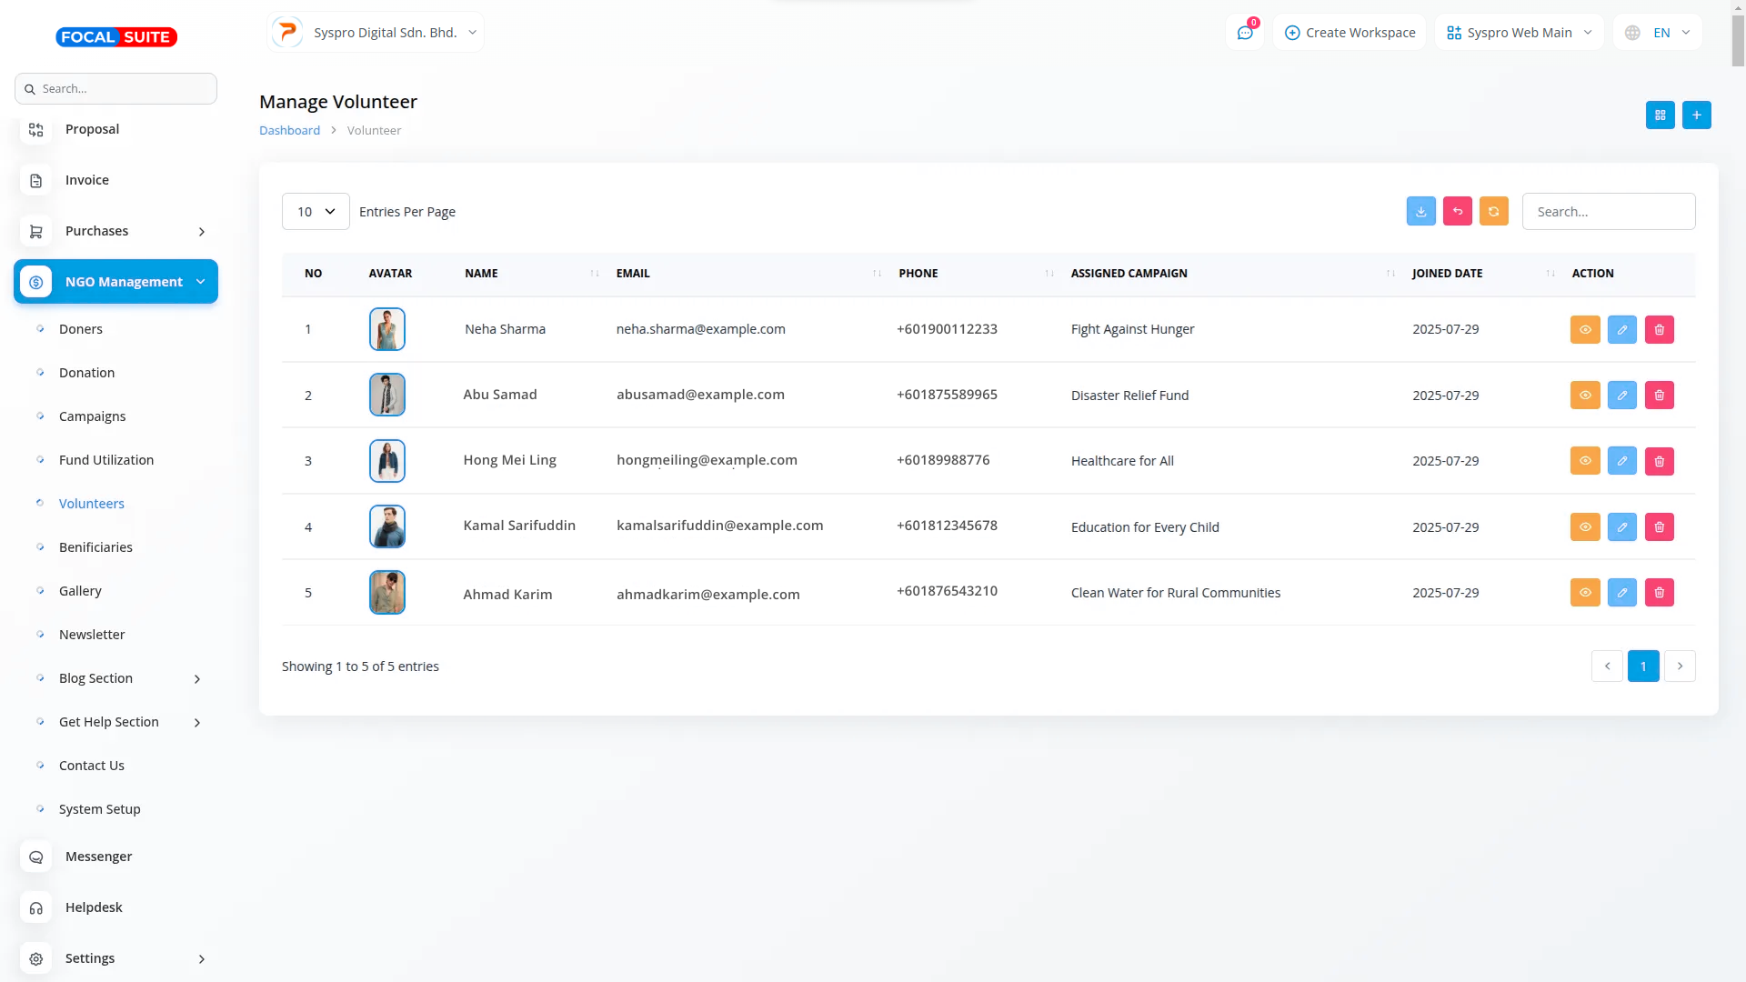1746x982 pixels.
Task: Open the chat messages icon in header
Action: (1244, 33)
